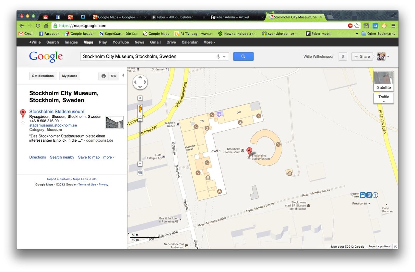Open the pinned Gmail tab

(46, 17)
